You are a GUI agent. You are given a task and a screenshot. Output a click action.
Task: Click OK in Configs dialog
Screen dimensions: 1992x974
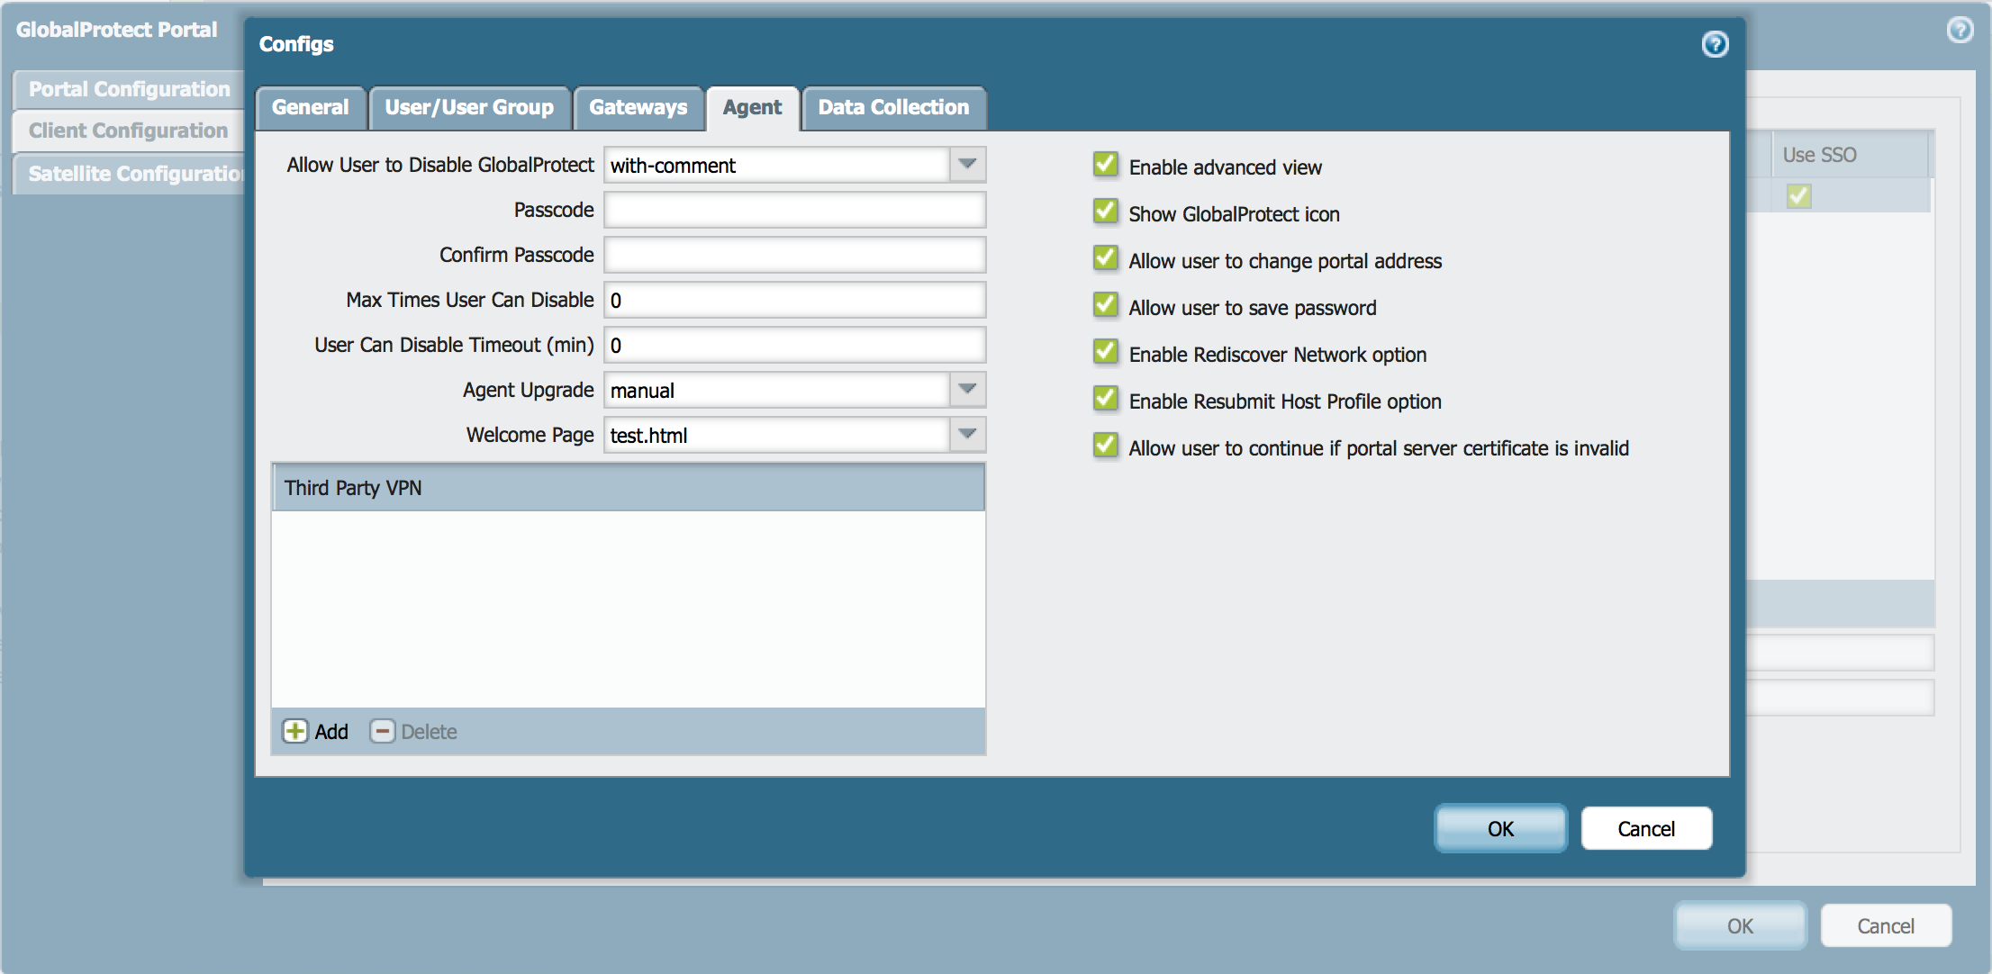(x=1500, y=828)
